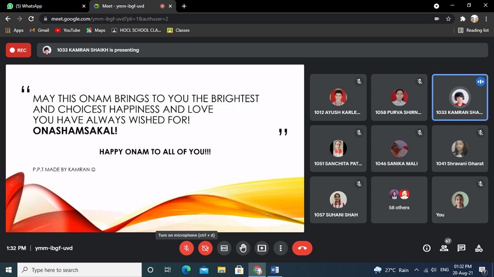Viewport: 494px width, 277px height.
Task: Open the Activities panel
Action: pos(479,248)
